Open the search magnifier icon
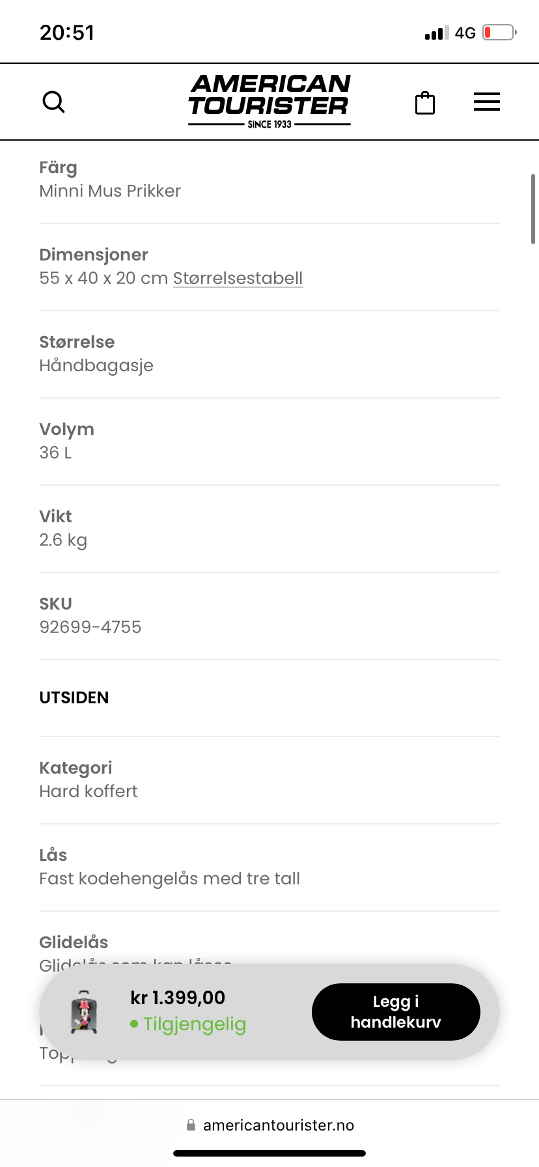This screenshot has height=1167, width=539. point(53,102)
